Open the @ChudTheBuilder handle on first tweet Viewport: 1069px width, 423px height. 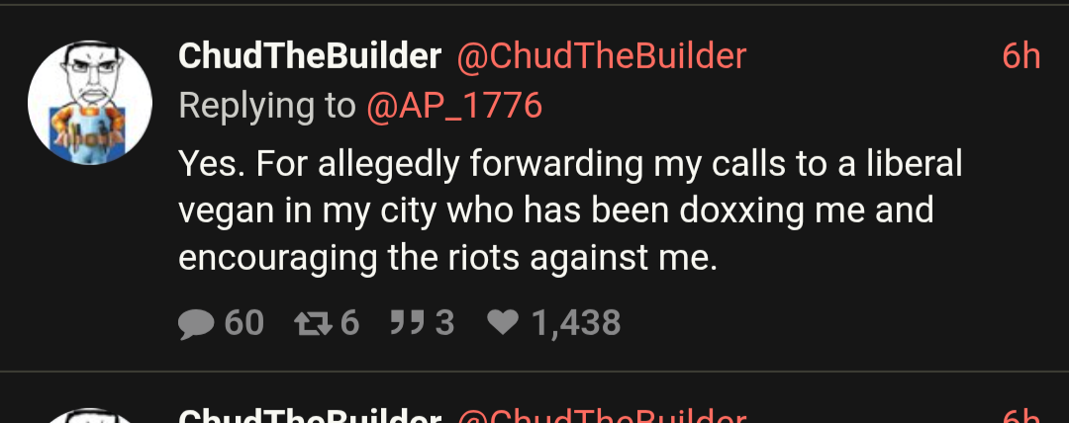point(601,56)
